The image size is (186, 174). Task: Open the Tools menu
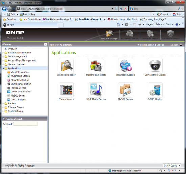170,24
